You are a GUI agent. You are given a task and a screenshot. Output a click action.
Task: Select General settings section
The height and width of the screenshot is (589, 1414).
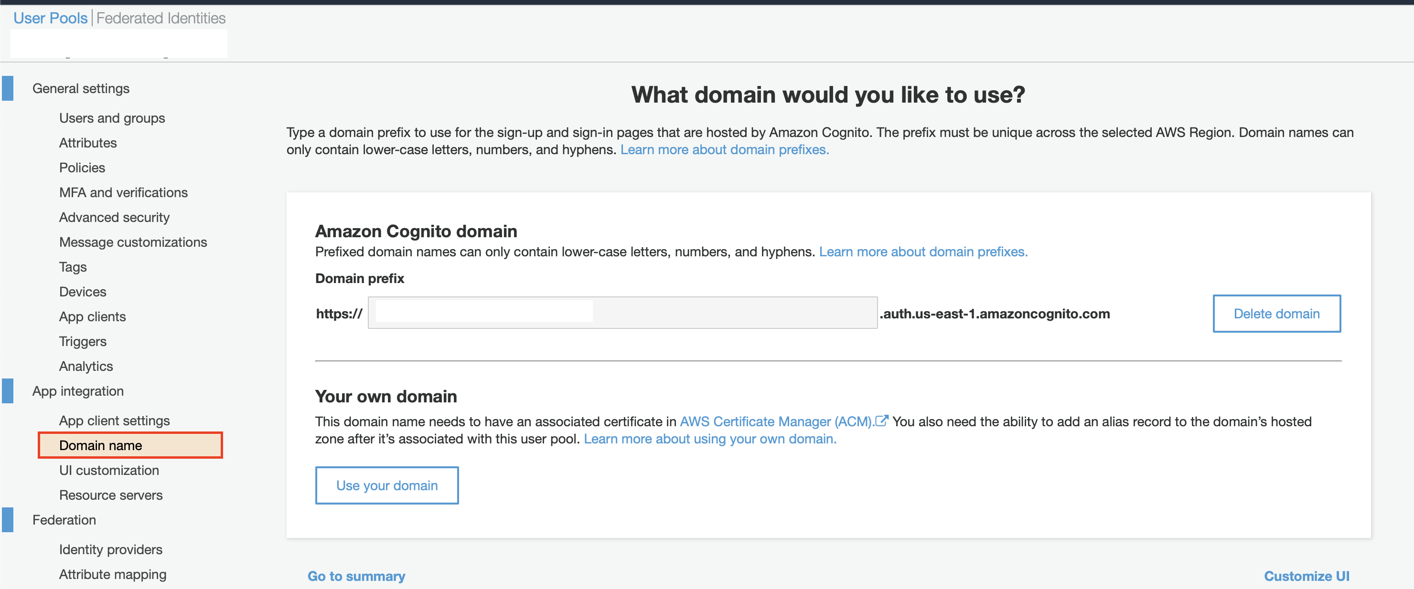point(81,88)
